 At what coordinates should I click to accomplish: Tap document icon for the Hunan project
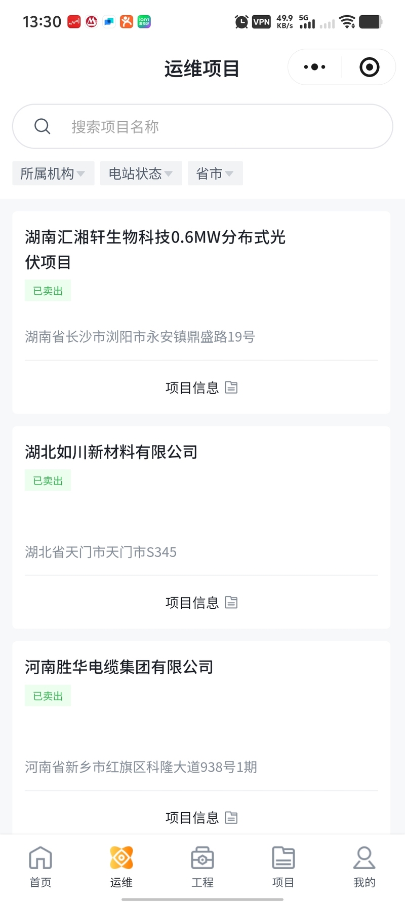point(231,388)
